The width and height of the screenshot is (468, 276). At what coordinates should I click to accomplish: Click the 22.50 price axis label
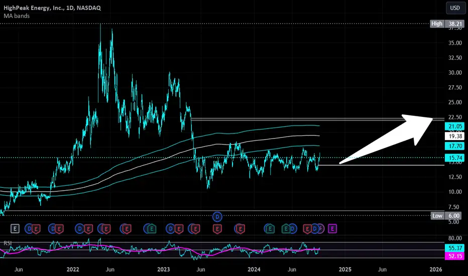[455, 117]
